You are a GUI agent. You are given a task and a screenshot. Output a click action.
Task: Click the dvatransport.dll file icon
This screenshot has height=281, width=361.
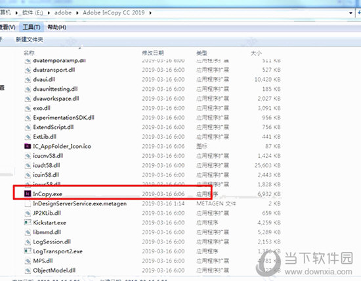(28, 70)
